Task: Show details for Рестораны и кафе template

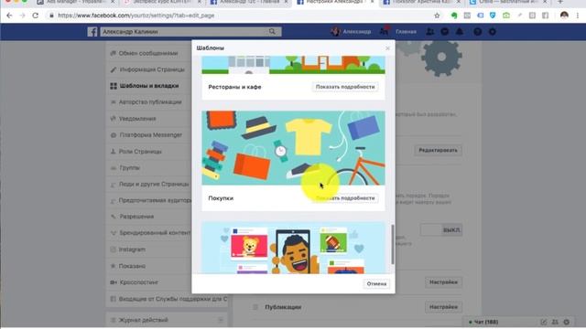Action: tap(345, 87)
